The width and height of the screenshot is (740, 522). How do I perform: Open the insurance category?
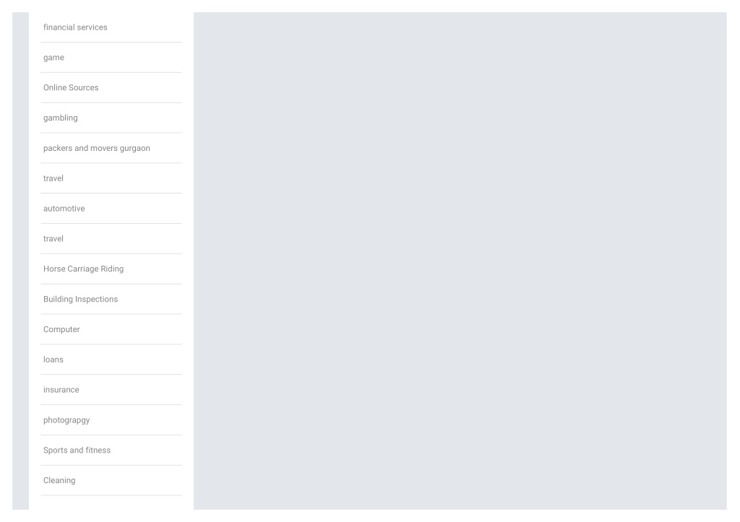pyautogui.click(x=61, y=389)
